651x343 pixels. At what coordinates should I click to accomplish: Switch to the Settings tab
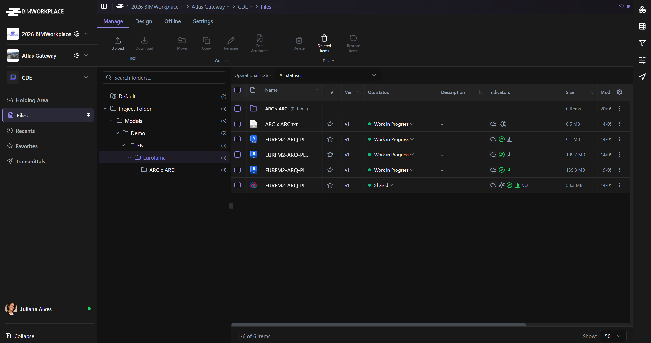[x=203, y=21]
